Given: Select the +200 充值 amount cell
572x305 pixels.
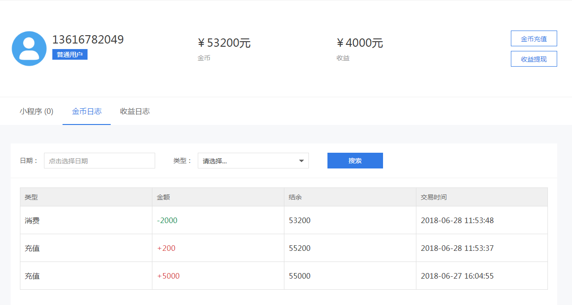Looking at the screenshot, I should tap(166, 248).
